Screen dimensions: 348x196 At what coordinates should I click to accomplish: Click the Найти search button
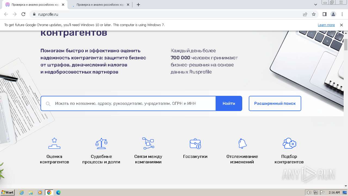click(229, 103)
